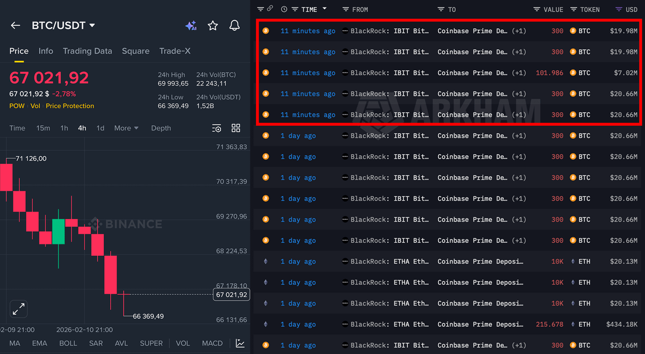
Task: Open BlackRock IBIT sender in the 101.986 row
Action: [390, 73]
